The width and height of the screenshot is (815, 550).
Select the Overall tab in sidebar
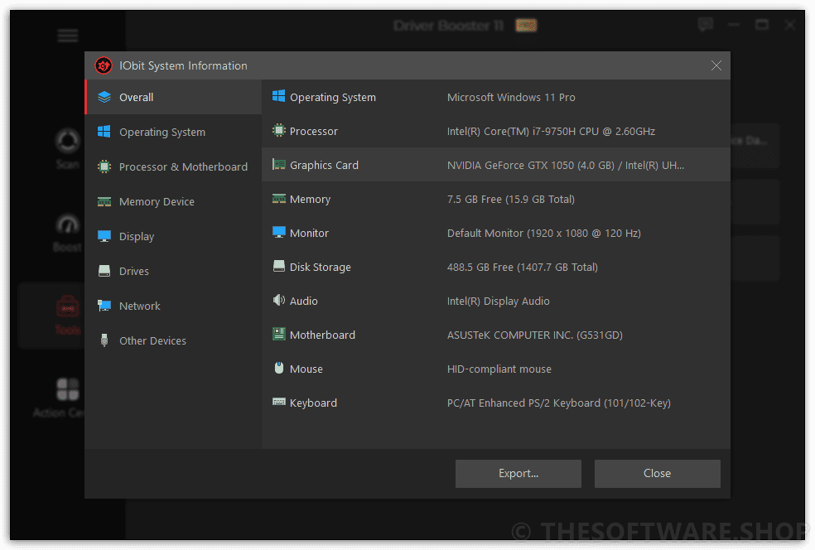tap(173, 97)
